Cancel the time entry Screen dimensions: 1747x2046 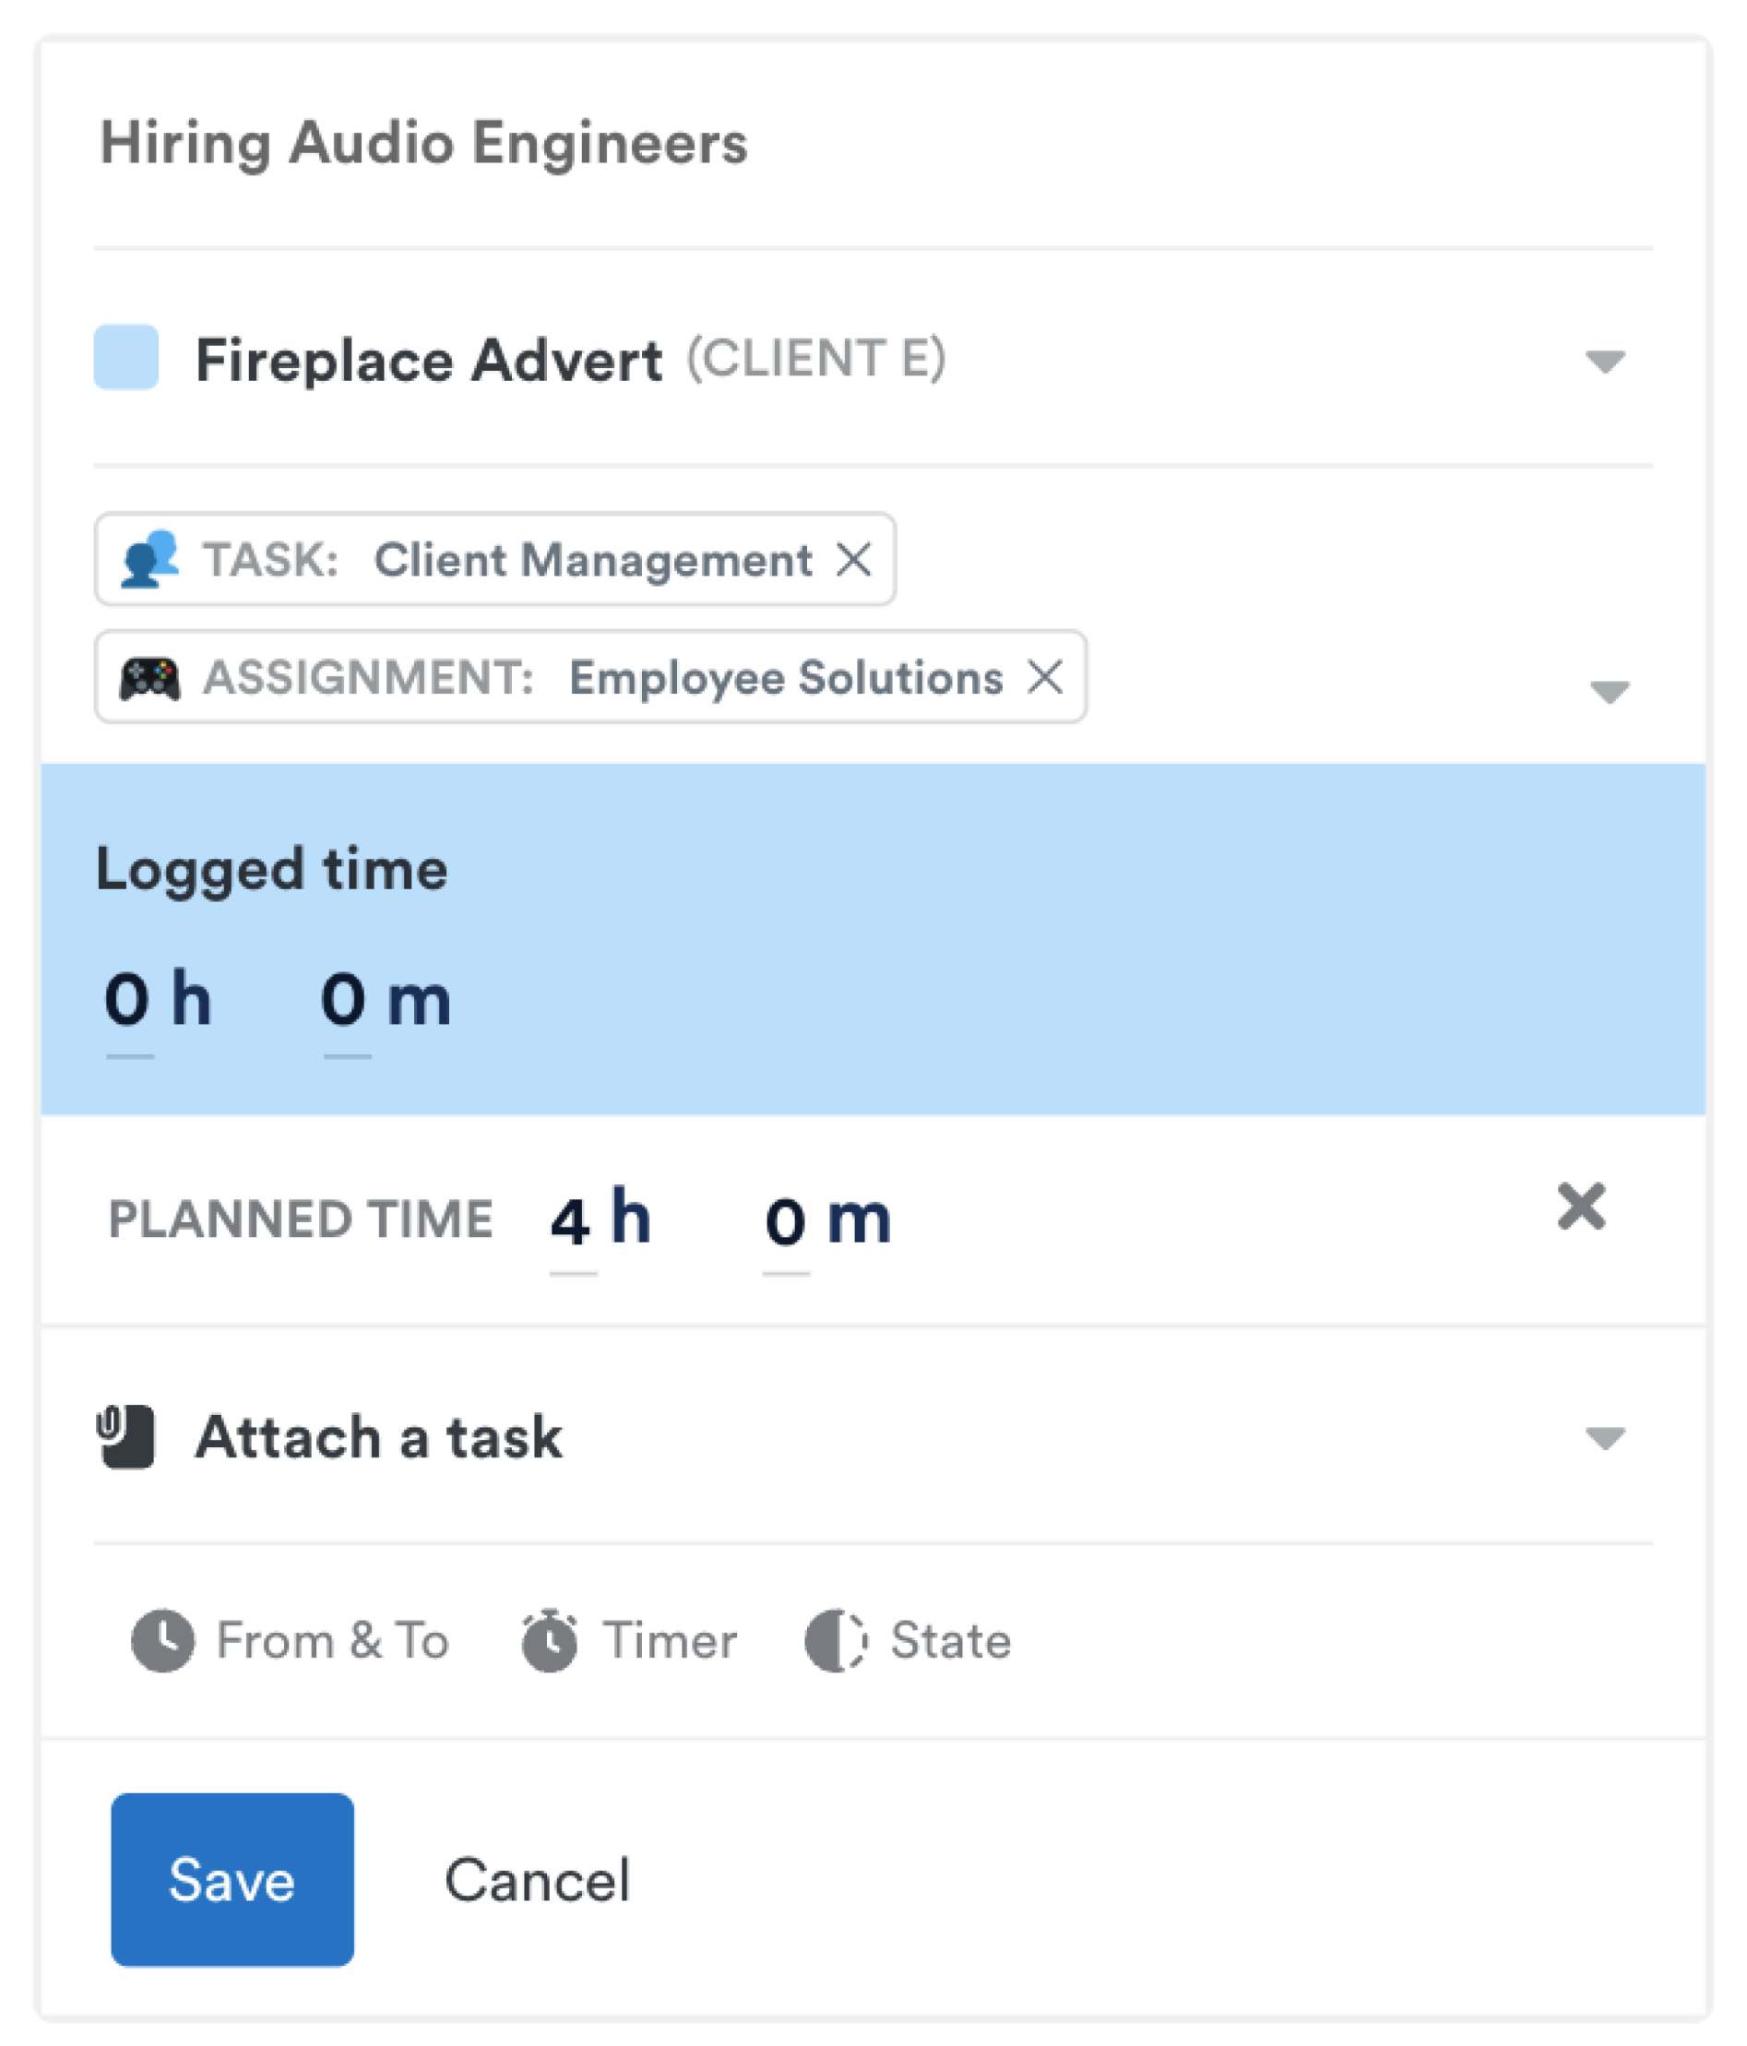[536, 1879]
